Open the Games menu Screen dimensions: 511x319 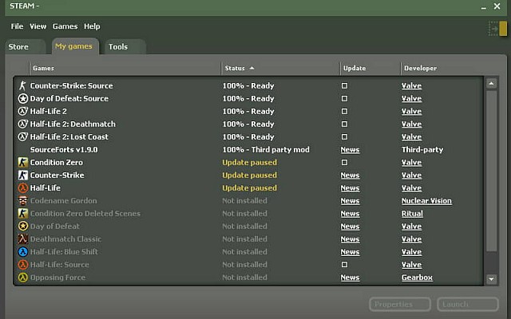[65, 26]
